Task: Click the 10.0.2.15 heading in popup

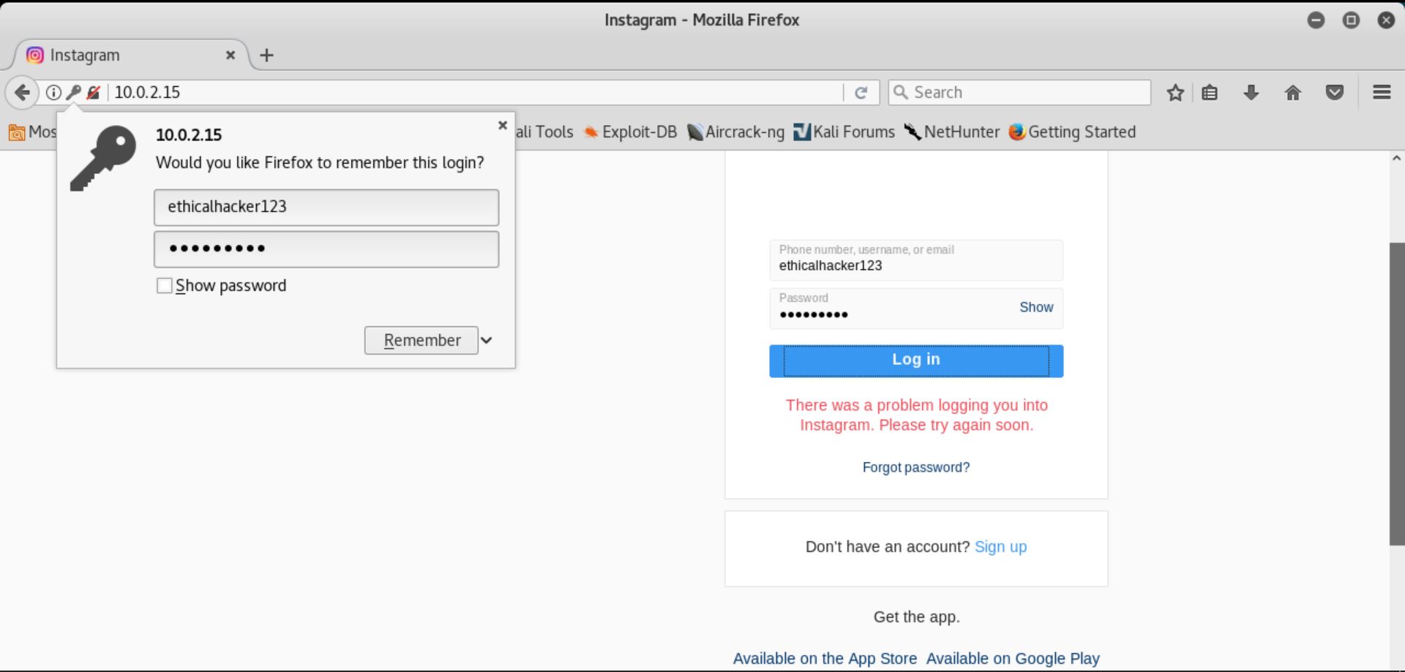Action: point(189,135)
